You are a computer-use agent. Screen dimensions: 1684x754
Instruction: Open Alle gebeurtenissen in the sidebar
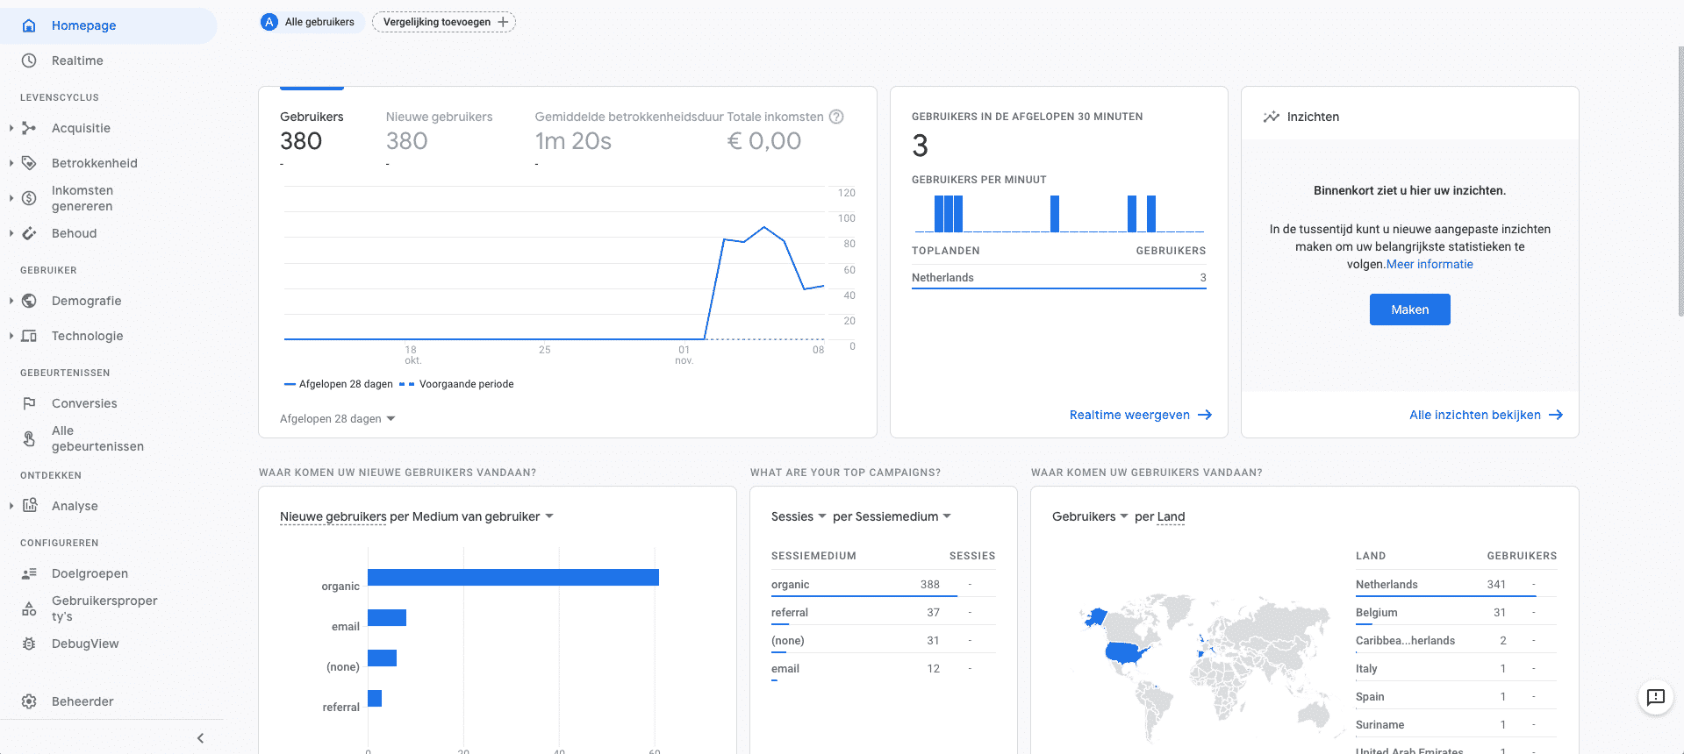tap(109, 438)
